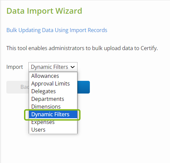The width and height of the screenshot is (170, 163).
Task: Collapse the Import dropdown using its chevron arrow
Action: click(x=72, y=67)
